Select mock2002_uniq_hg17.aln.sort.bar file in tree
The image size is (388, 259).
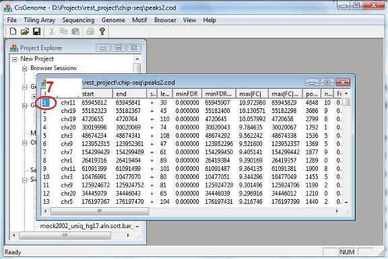tap(86, 226)
